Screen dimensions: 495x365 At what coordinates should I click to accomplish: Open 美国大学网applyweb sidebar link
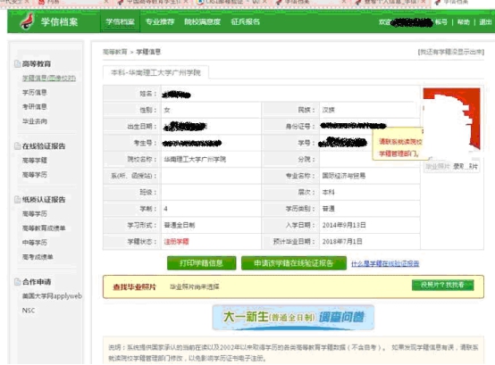(52, 296)
